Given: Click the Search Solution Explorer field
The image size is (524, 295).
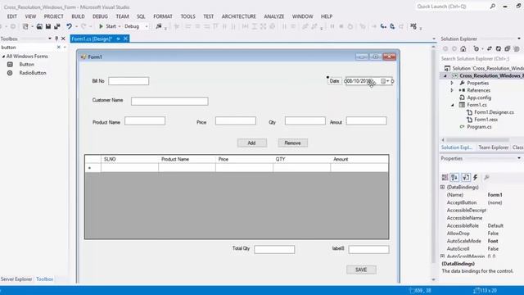Looking at the screenshot, I should pyautogui.click(x=481, y=59).
